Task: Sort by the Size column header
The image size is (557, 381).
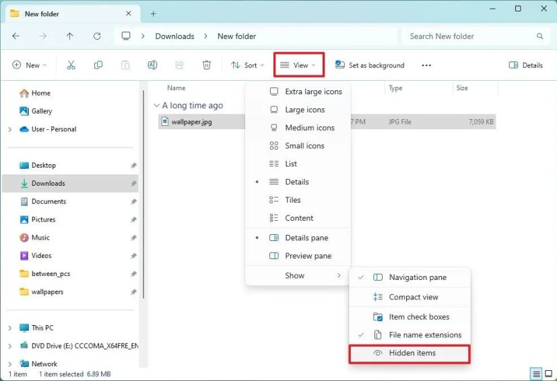Action: 462,88
